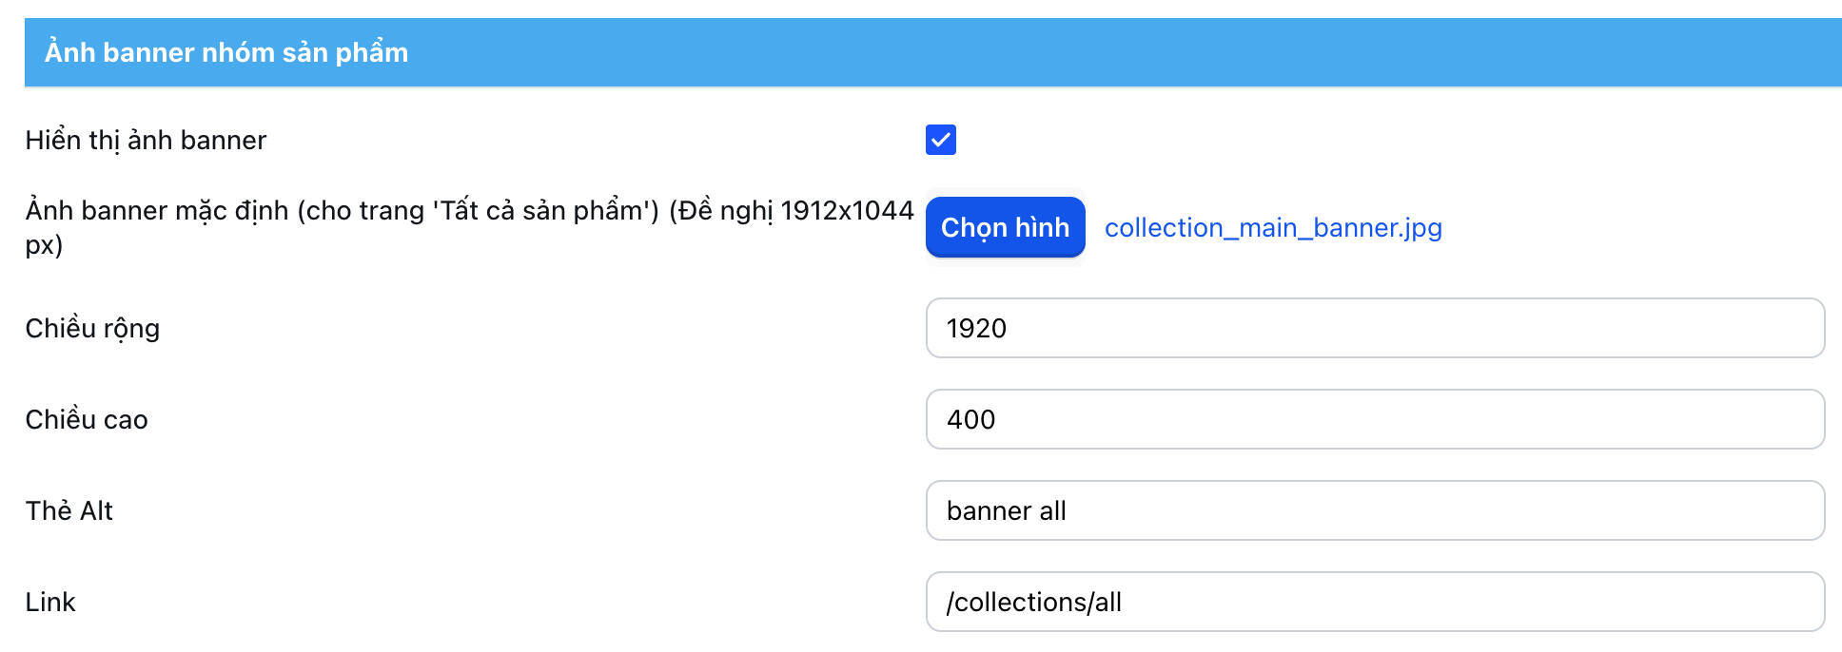This screenshot has height=652, width=1842.
Task: Open the collection_main_banner.jpg file link
Action: pos(1272,228)
